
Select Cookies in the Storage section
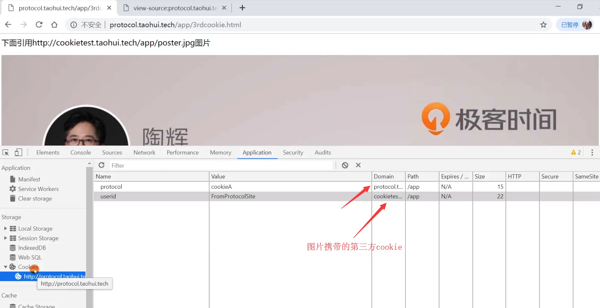(x=28, y=267)
